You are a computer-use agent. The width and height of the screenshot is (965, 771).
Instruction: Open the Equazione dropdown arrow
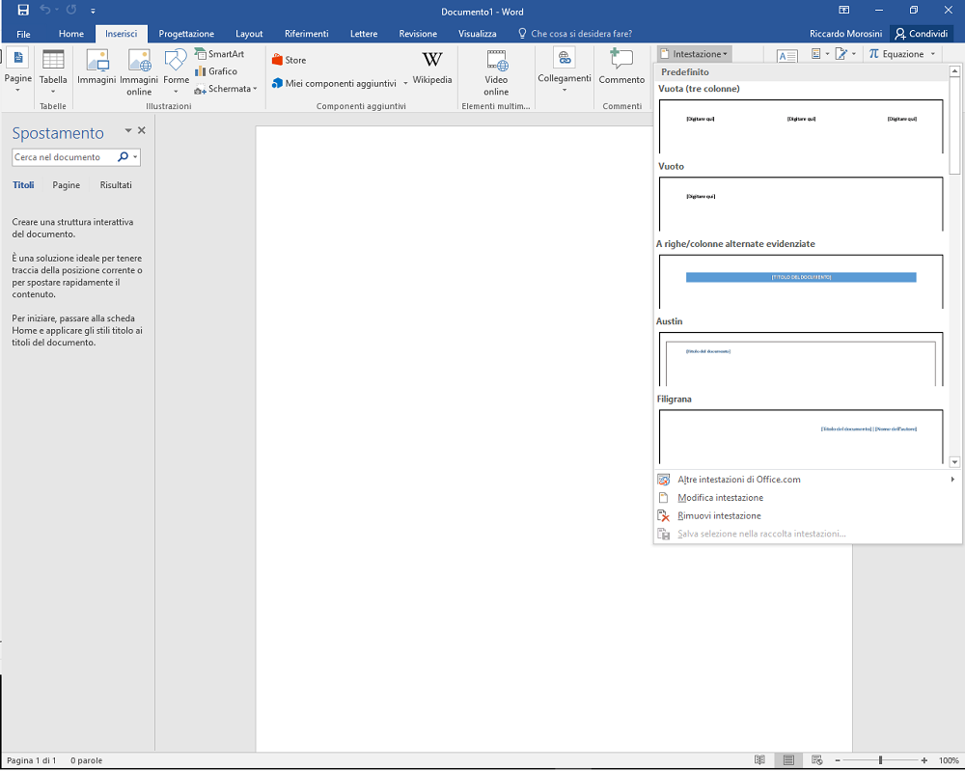(x=933, y=54)
